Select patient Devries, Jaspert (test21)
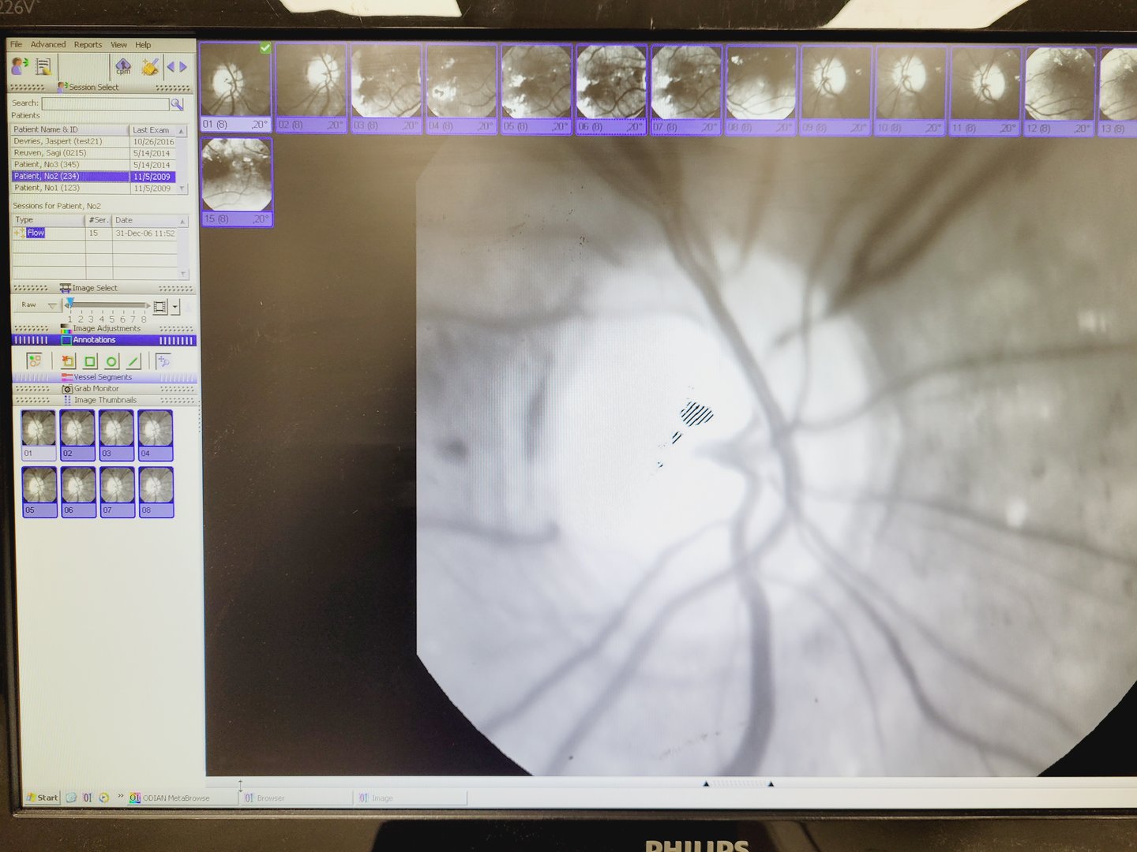Image resolution: width=1137 pixels, height=852 pixels. 94,141
